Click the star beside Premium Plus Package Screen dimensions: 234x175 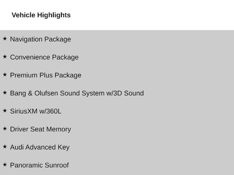[5, 74]
